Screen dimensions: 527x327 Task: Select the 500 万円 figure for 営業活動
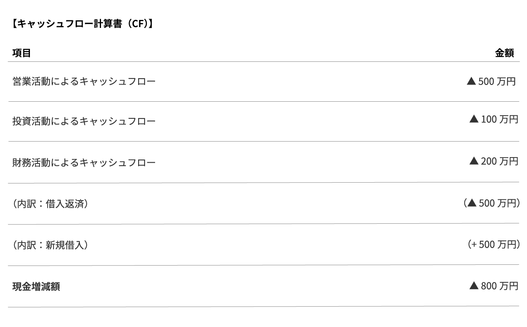tap(497, 82)
